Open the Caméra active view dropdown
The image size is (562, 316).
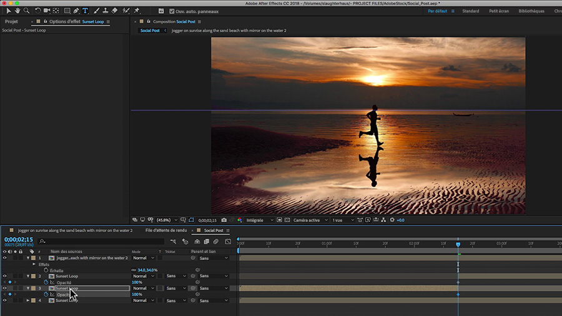(x=308, y=220)
